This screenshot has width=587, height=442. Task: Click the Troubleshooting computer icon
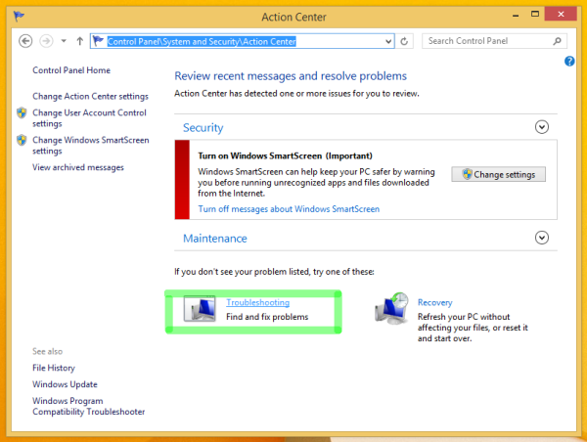(x=200, y=308)
